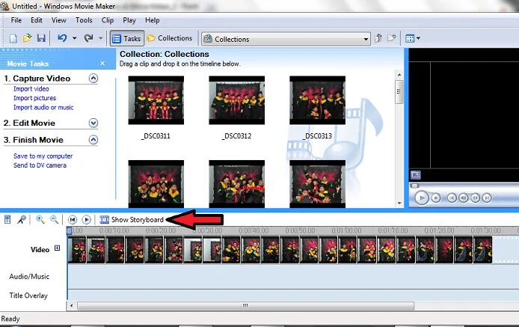The image size is (519, 327).
Task: Click the collection scrollbar up arrow
Action: pos(399,75)
